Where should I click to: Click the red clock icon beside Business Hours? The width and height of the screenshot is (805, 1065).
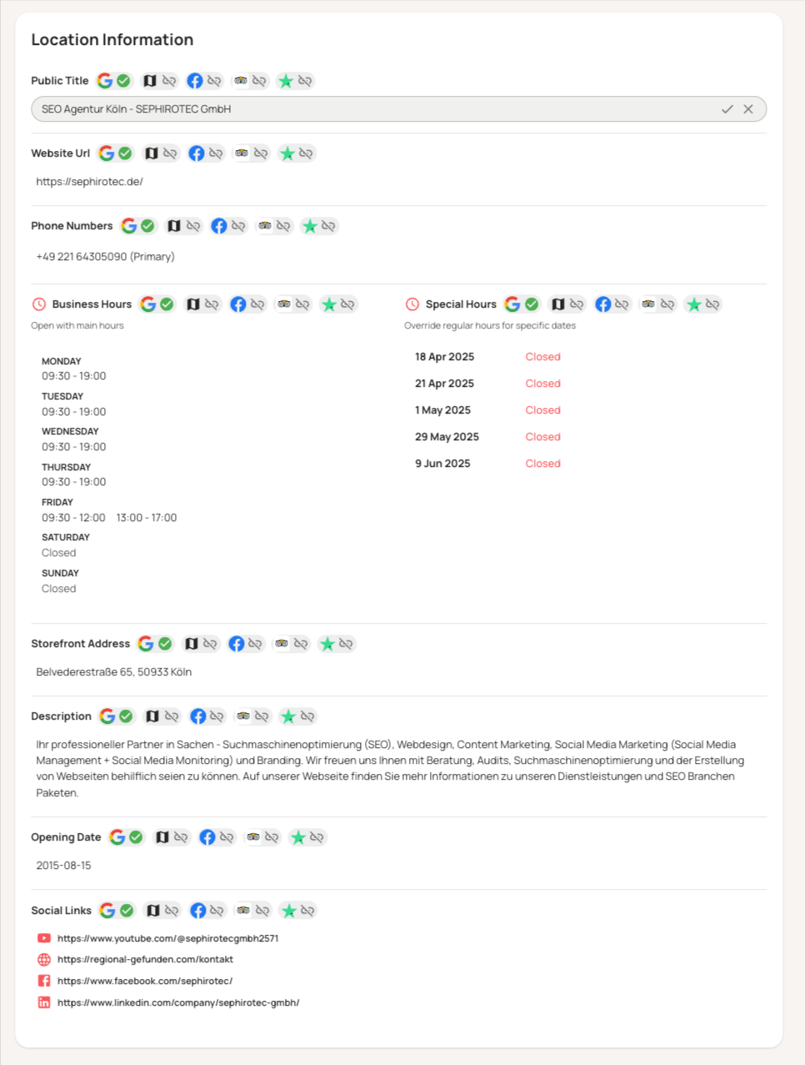tap(38, 304)
